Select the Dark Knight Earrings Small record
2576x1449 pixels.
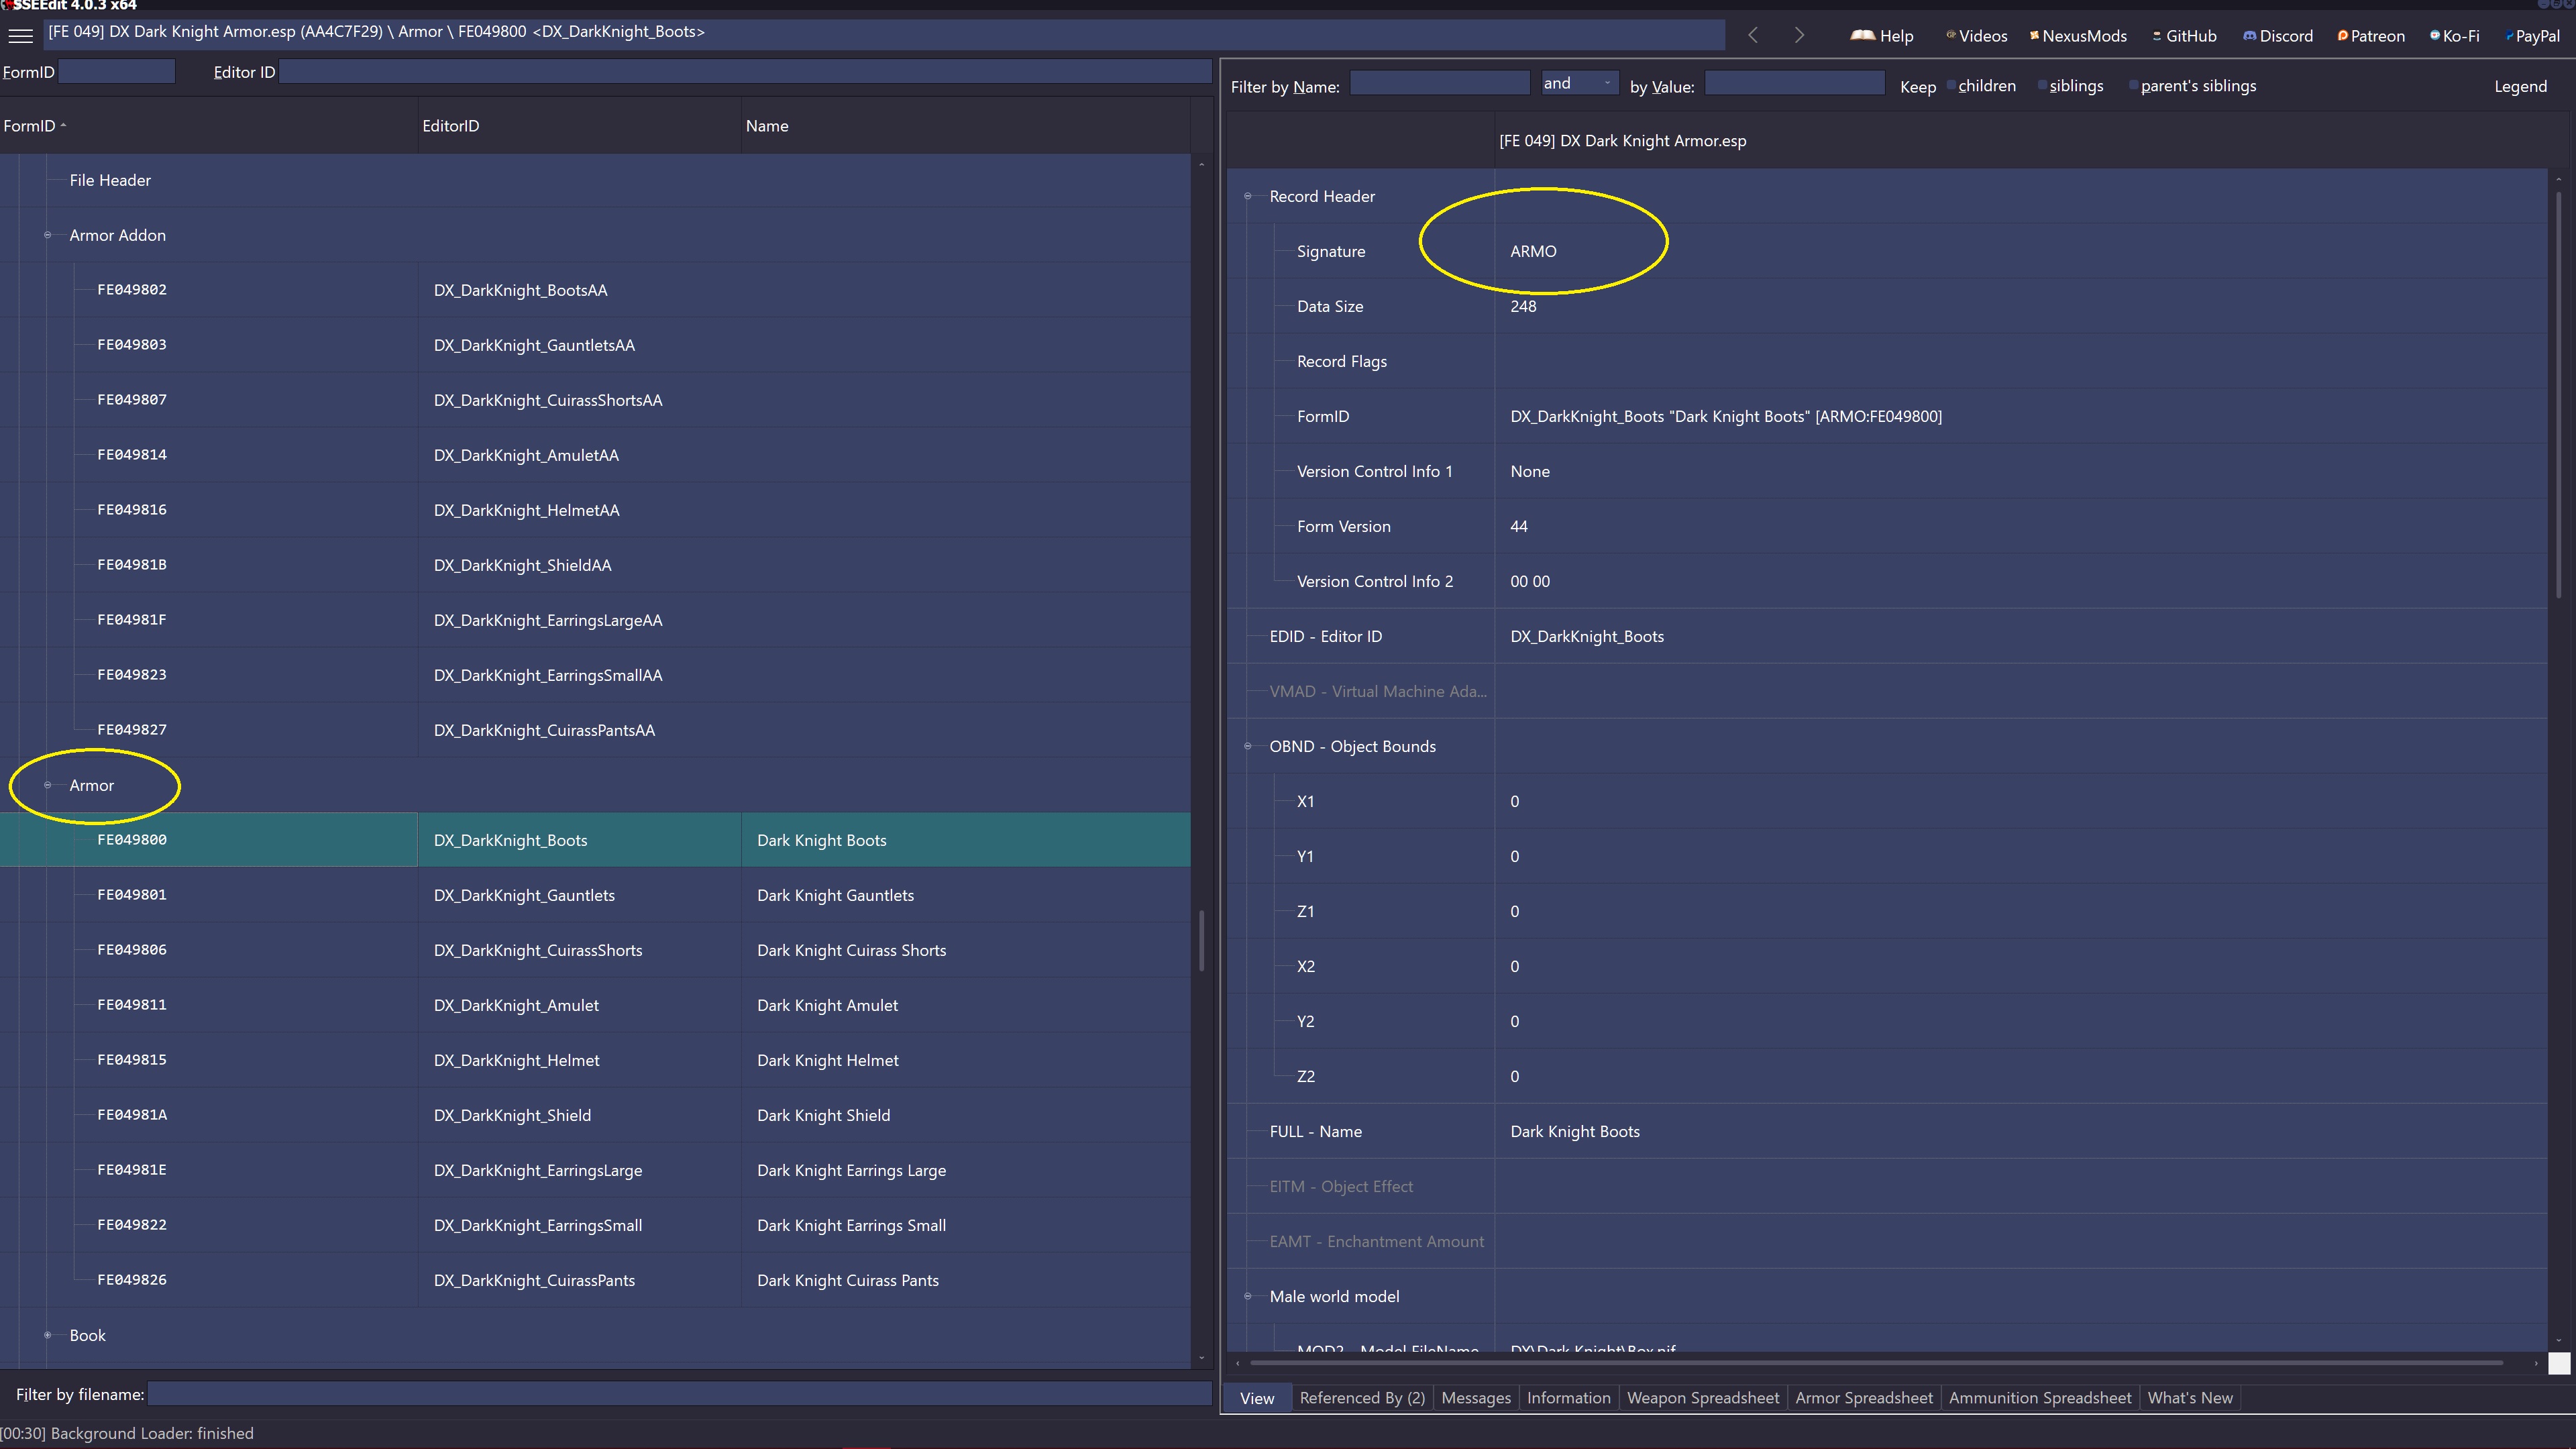[595, 1225]
